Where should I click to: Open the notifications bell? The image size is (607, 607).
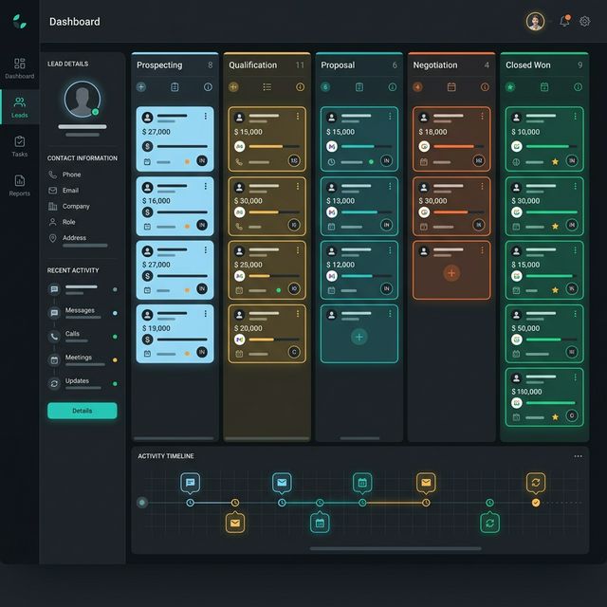pyautogui.click(x=565, y=21)
